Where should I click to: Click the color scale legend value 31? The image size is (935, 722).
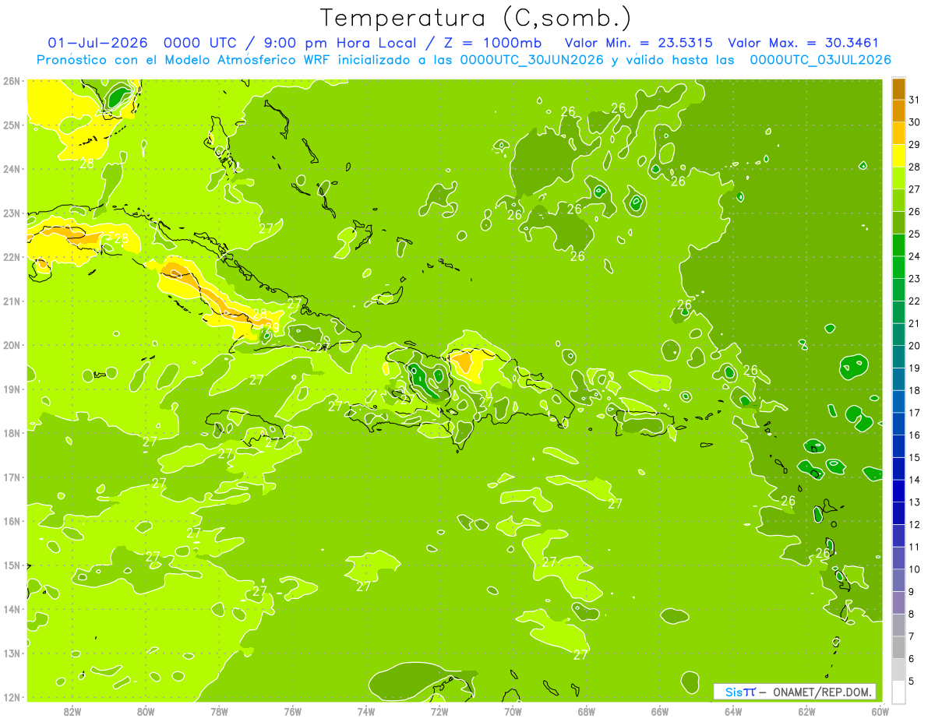coord(915,100)
